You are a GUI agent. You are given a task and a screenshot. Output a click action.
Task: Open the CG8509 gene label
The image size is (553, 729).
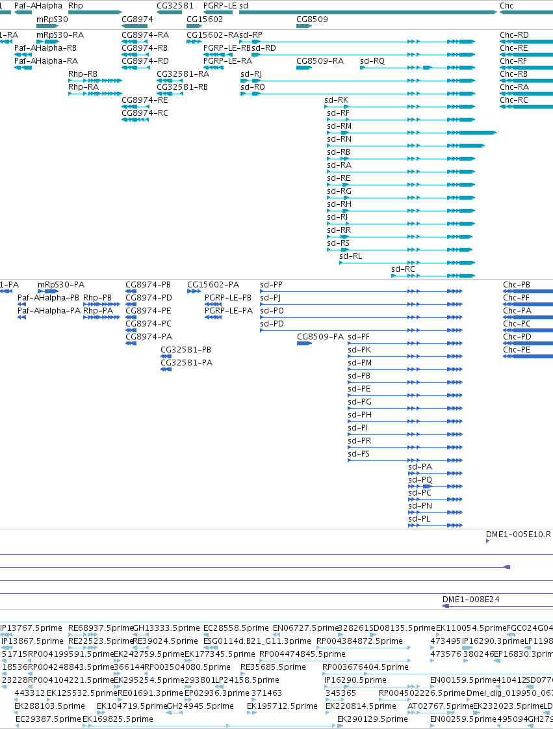[x=312, y=19]
